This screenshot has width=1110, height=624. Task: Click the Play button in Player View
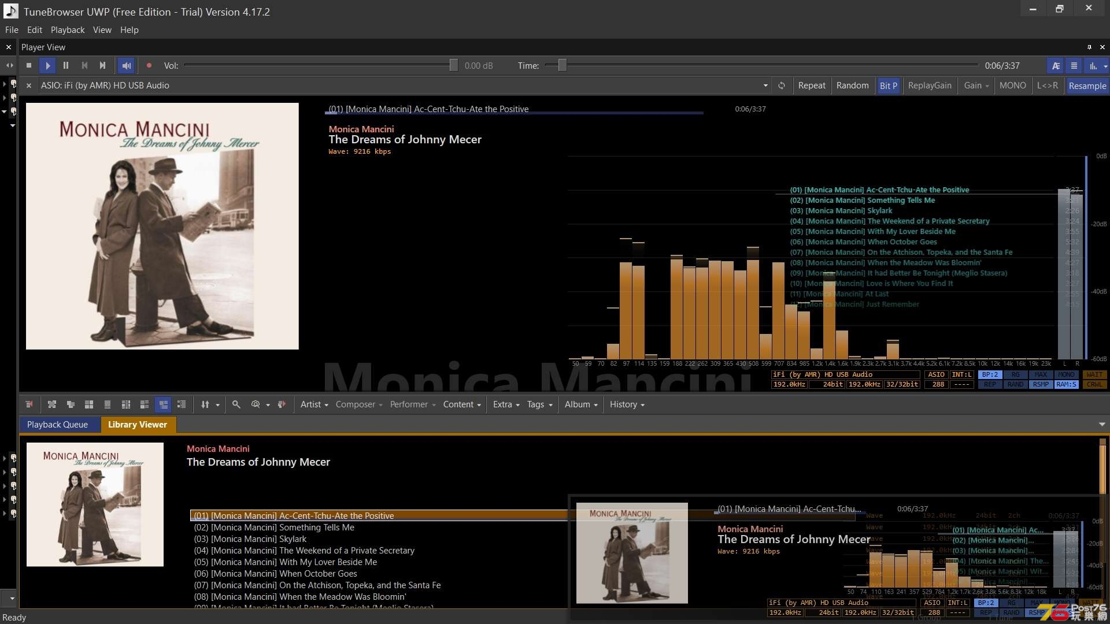(x=47, y=66)
